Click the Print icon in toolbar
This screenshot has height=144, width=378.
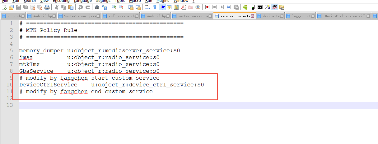[47, 7]
